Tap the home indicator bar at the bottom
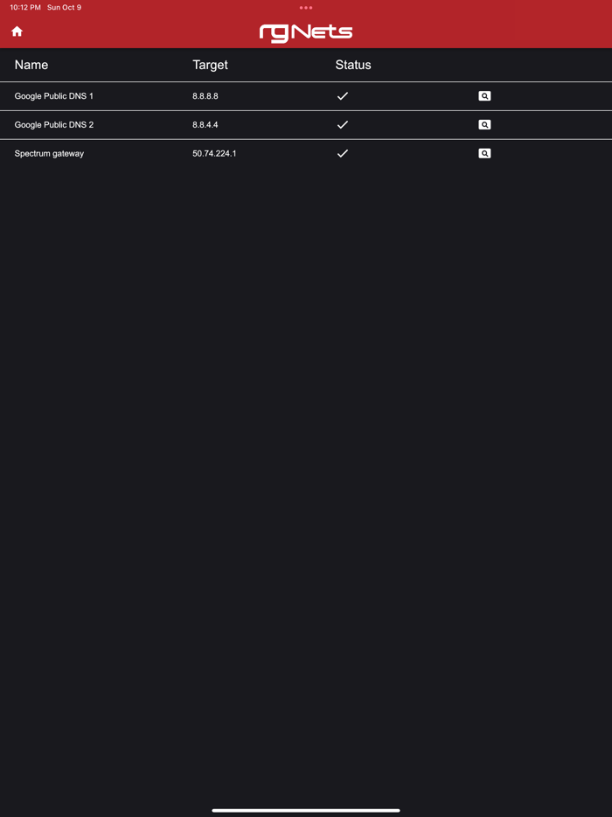The image size is (612, 817). [305, 809]
